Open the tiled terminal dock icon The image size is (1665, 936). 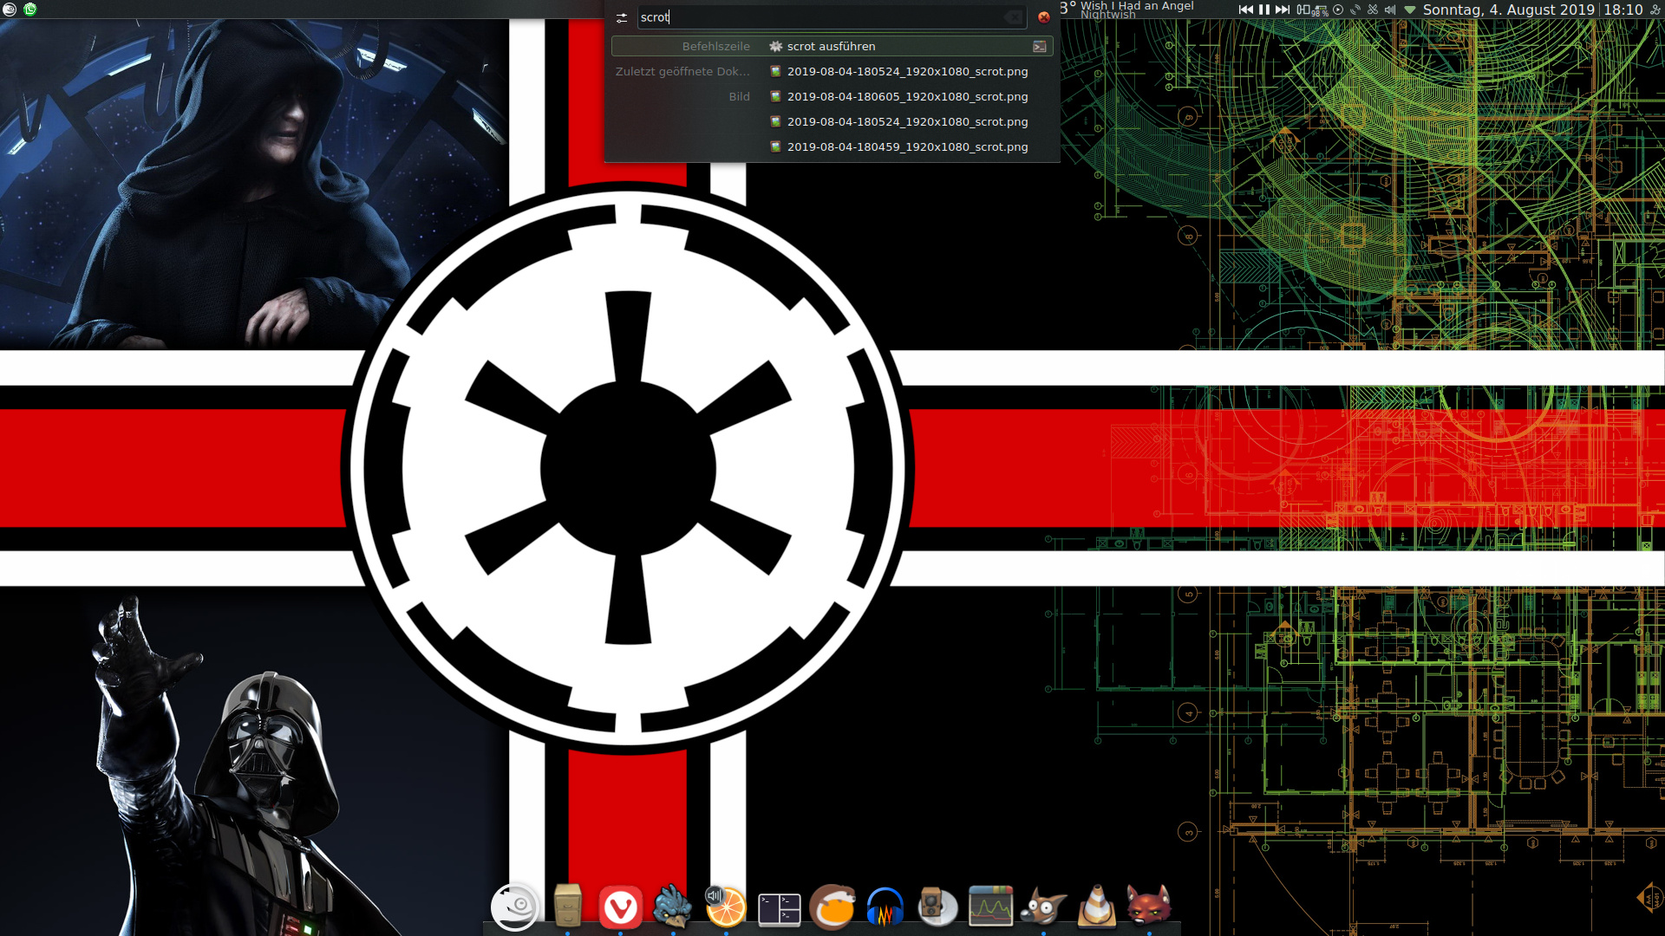pyautogui.click(x=779, y=909)
